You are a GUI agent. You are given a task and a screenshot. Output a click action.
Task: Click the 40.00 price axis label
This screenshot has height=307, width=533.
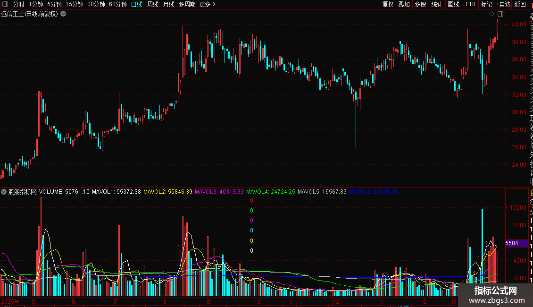(x=519, y=25)
